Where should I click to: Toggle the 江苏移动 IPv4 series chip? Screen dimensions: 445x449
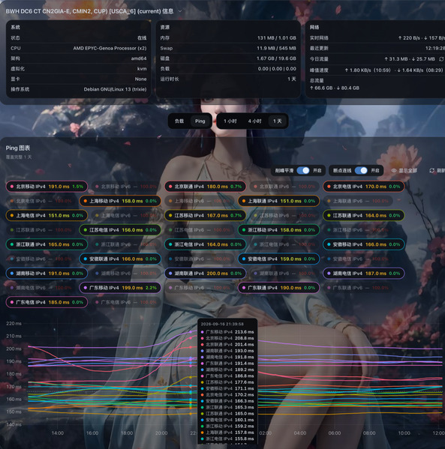coord(206,215)
